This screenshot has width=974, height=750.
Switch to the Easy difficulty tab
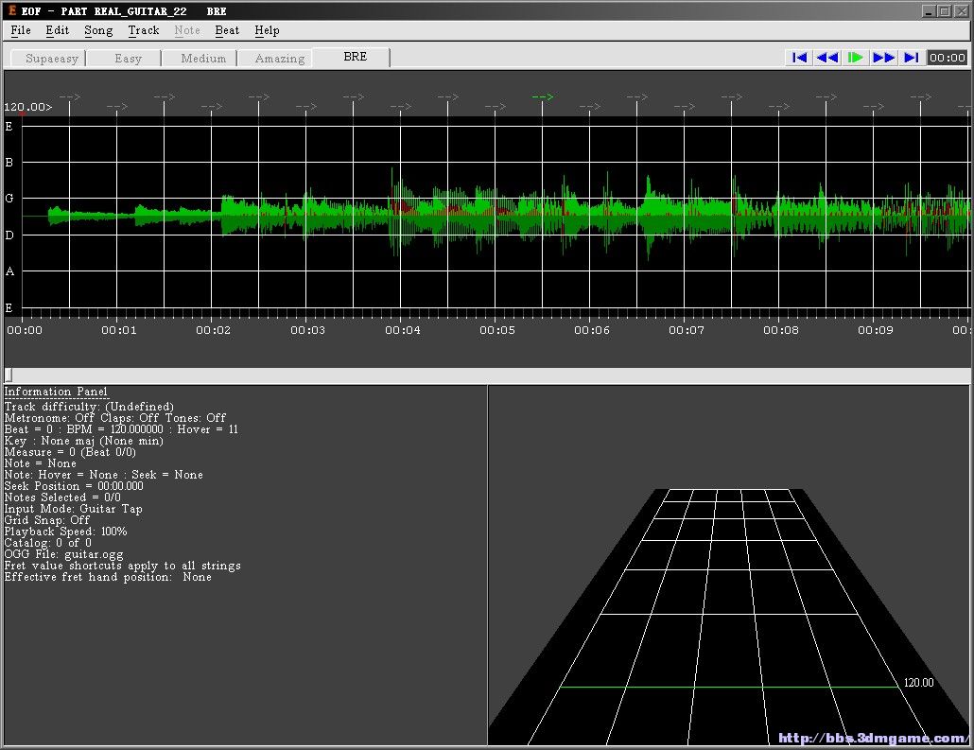[124, 59]
